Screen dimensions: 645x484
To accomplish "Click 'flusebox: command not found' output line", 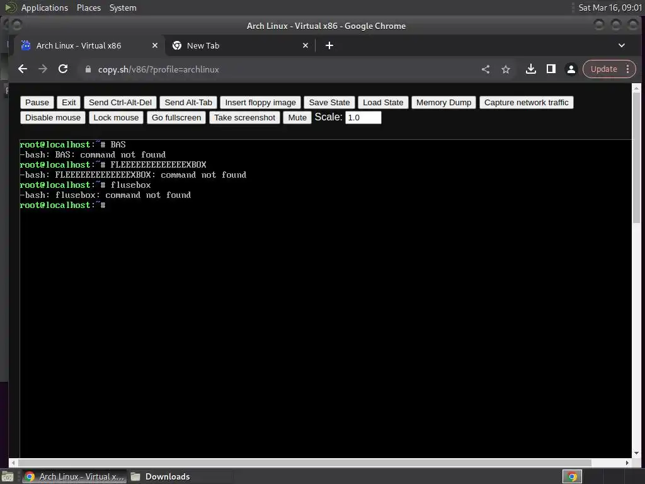I will pos(105,195).
